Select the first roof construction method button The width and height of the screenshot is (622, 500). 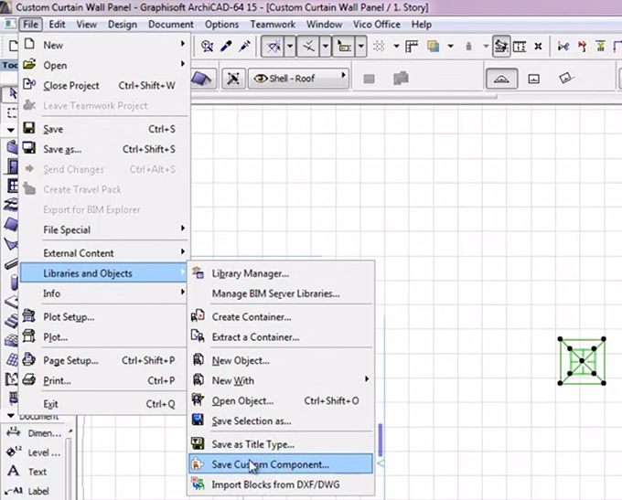pos(501,79)
